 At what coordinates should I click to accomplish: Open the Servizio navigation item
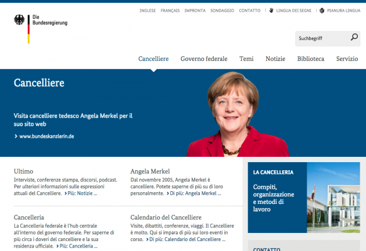[347, 59]
